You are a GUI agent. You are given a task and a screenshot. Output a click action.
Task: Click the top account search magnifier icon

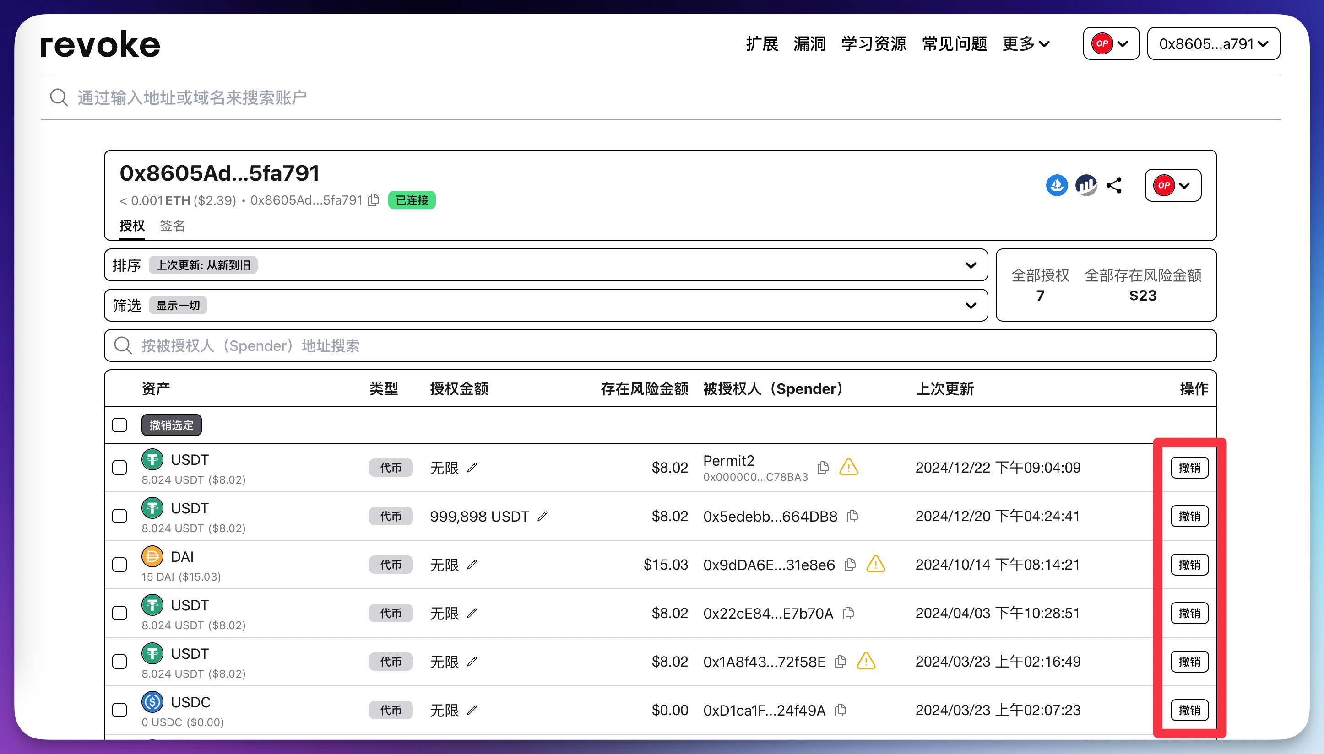pyautogui.click(x=59, y=97)
